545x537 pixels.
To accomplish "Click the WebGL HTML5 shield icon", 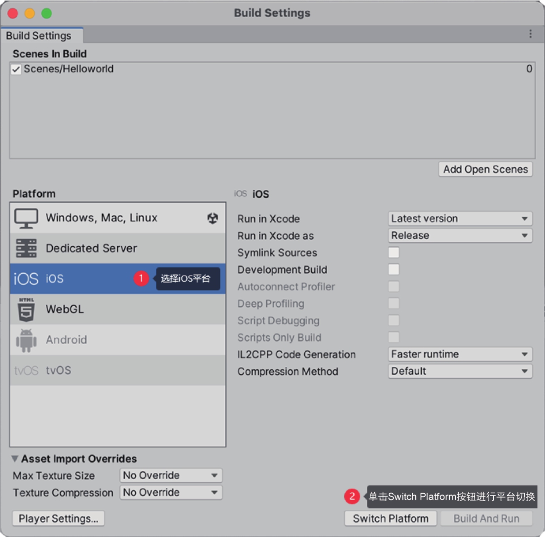I will [x=27, y=309].
